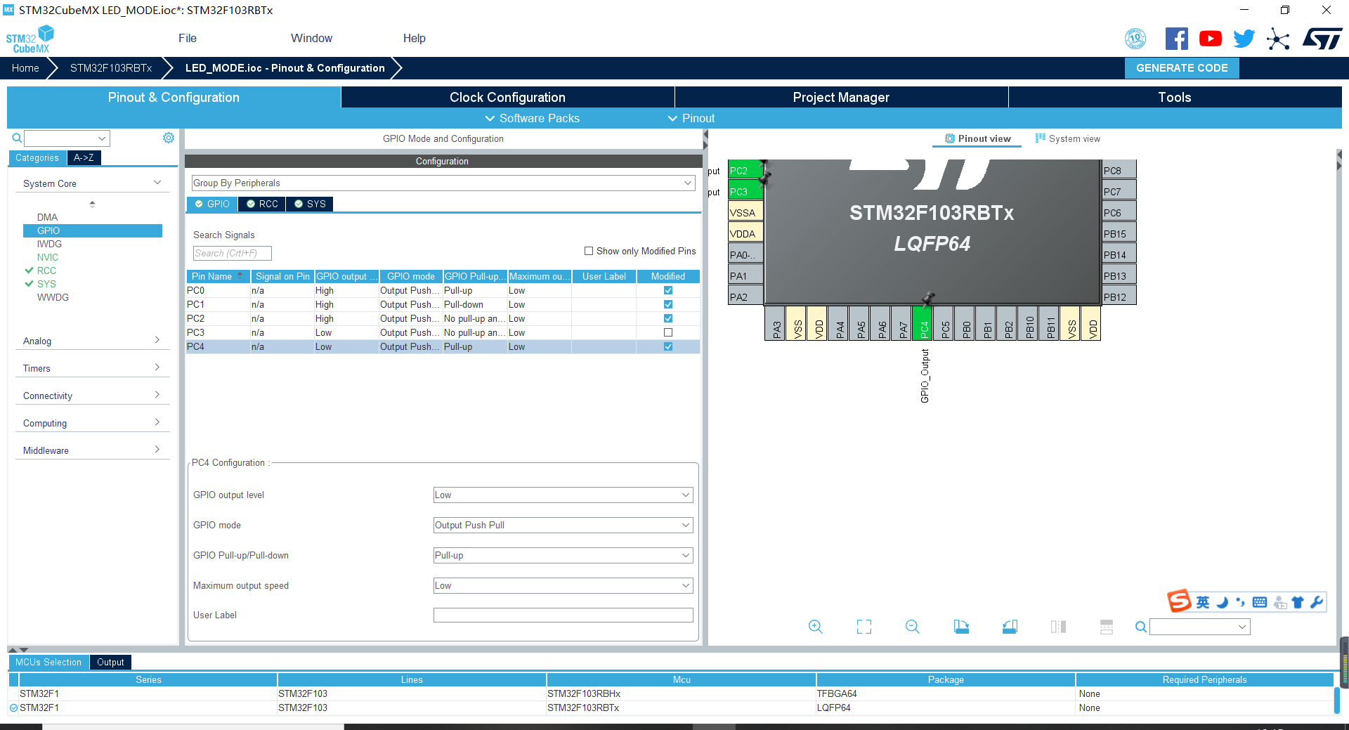
Task: Open Pinout dropdown menu
Action: point(691,118)
